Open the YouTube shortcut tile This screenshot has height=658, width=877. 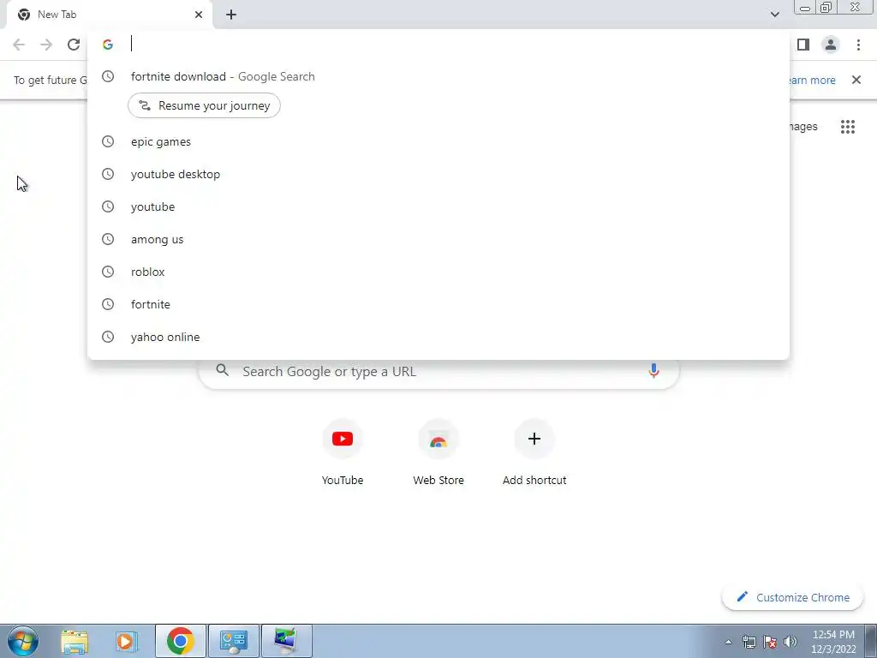[x=343, y=453]
